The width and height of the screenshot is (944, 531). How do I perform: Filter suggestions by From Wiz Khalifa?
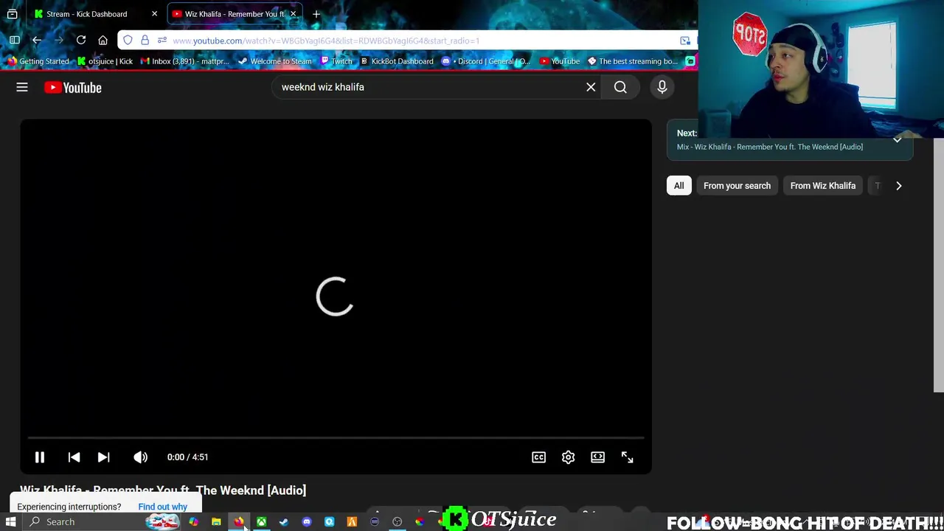click(x=823, y=186)
